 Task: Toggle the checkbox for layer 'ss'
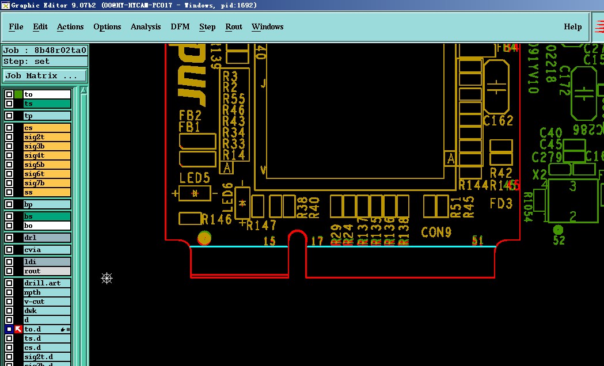(9, 192)
